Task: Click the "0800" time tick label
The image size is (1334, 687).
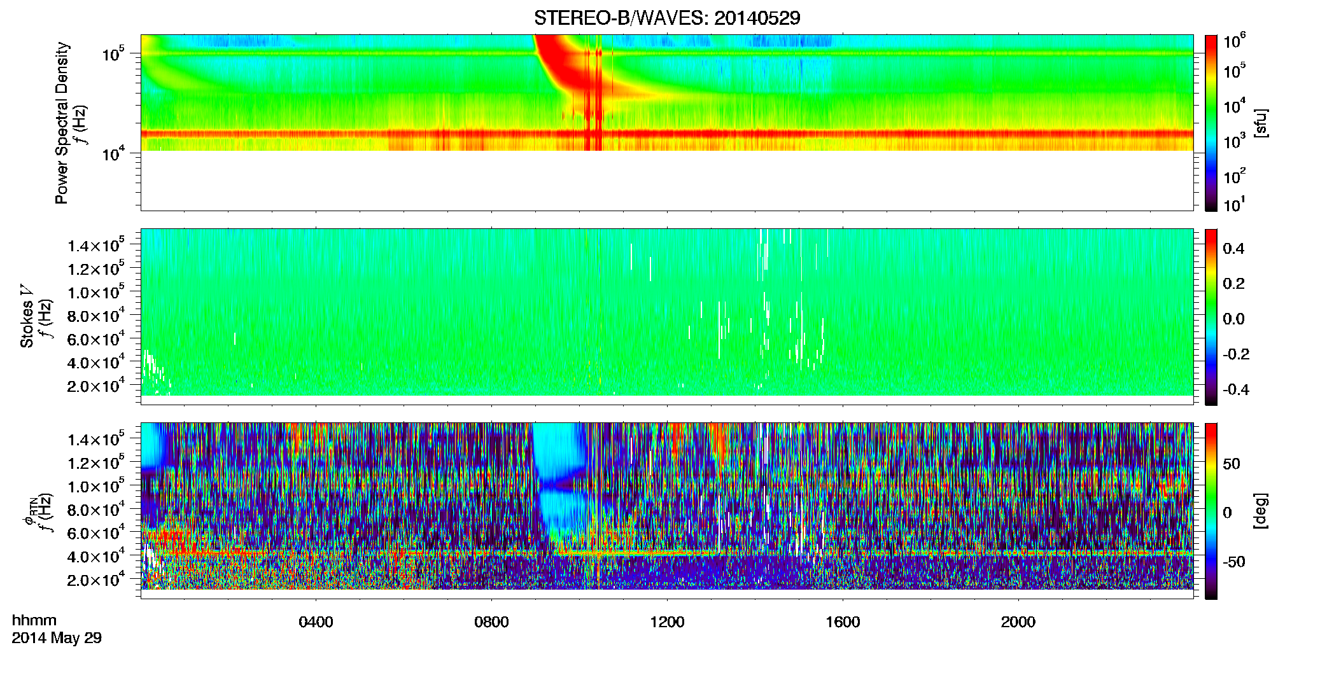Action: [491, 622]
